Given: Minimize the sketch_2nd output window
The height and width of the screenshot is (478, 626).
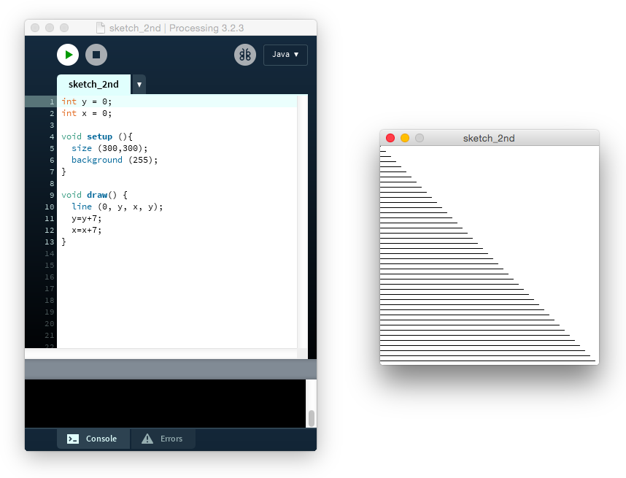Looking at the screenshot, I should tap(405, 138).
